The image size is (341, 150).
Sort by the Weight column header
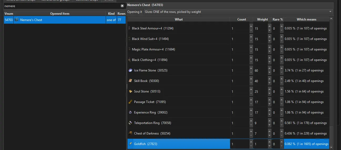(x=262, y=19)
